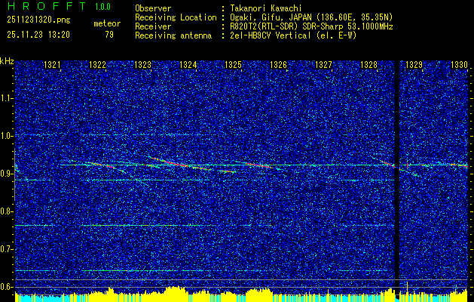Click the 1322 time marker

coord(97,65)
